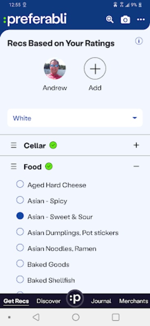Open the White wine type dropdown
The height and width of the screenshot is (326, 150).
point(75,118)
